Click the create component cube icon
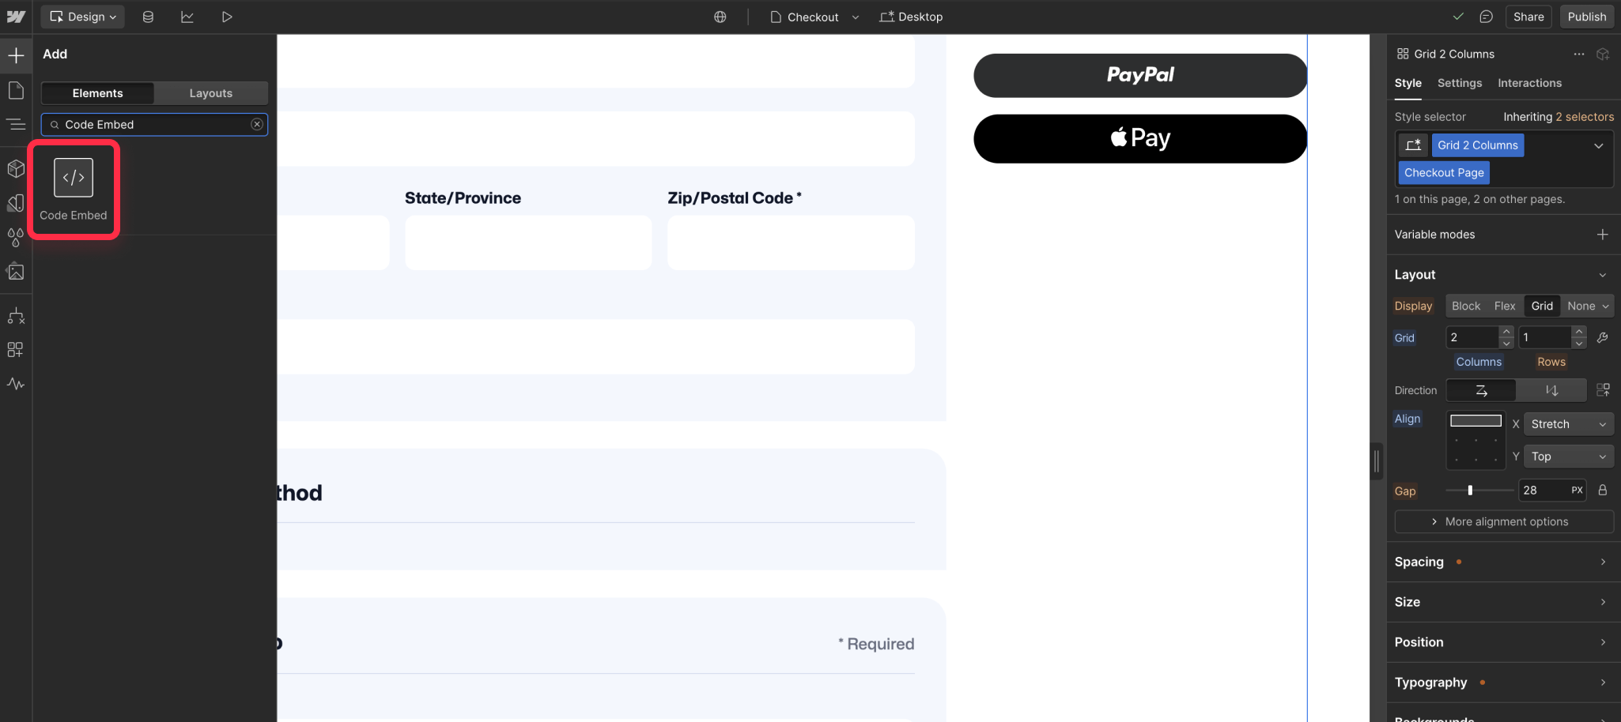The width and height of the screenshot is (1621, 722). tap(1603, 54)
